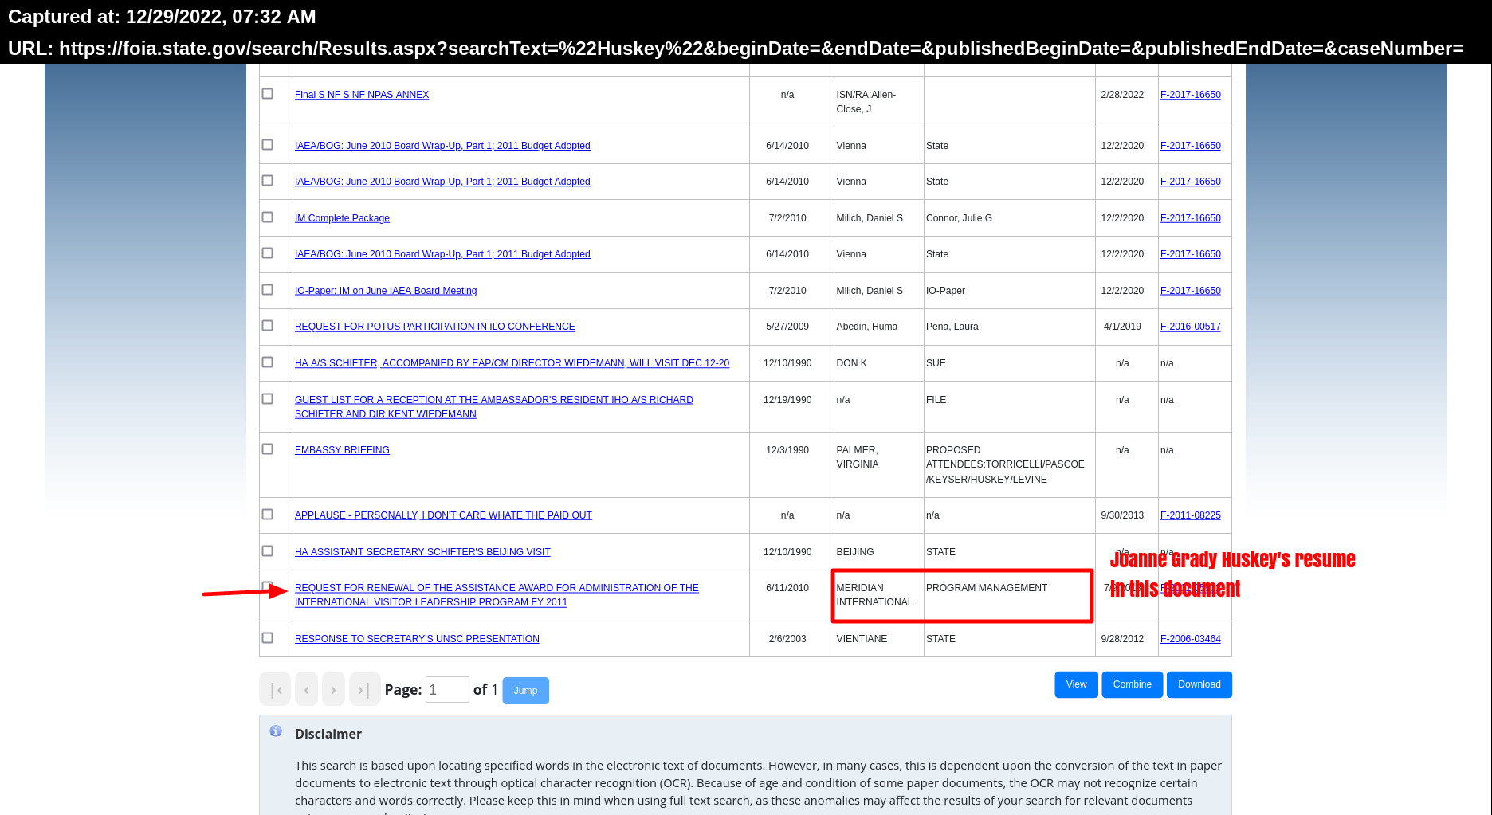Image resolution: width=1492 pixels, height=815 pixels.
Task: Check the EMBASSY BRIEFING row checkbox
Action: point(268,449)
